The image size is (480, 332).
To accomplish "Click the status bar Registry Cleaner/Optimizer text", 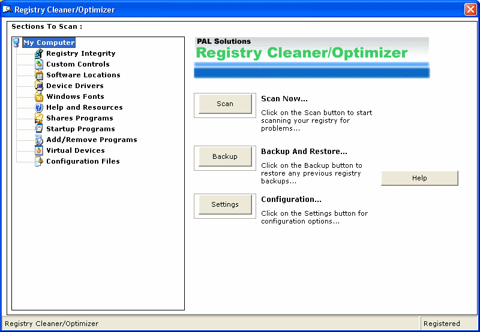I will pyautogui.click(x=52, y=324).
